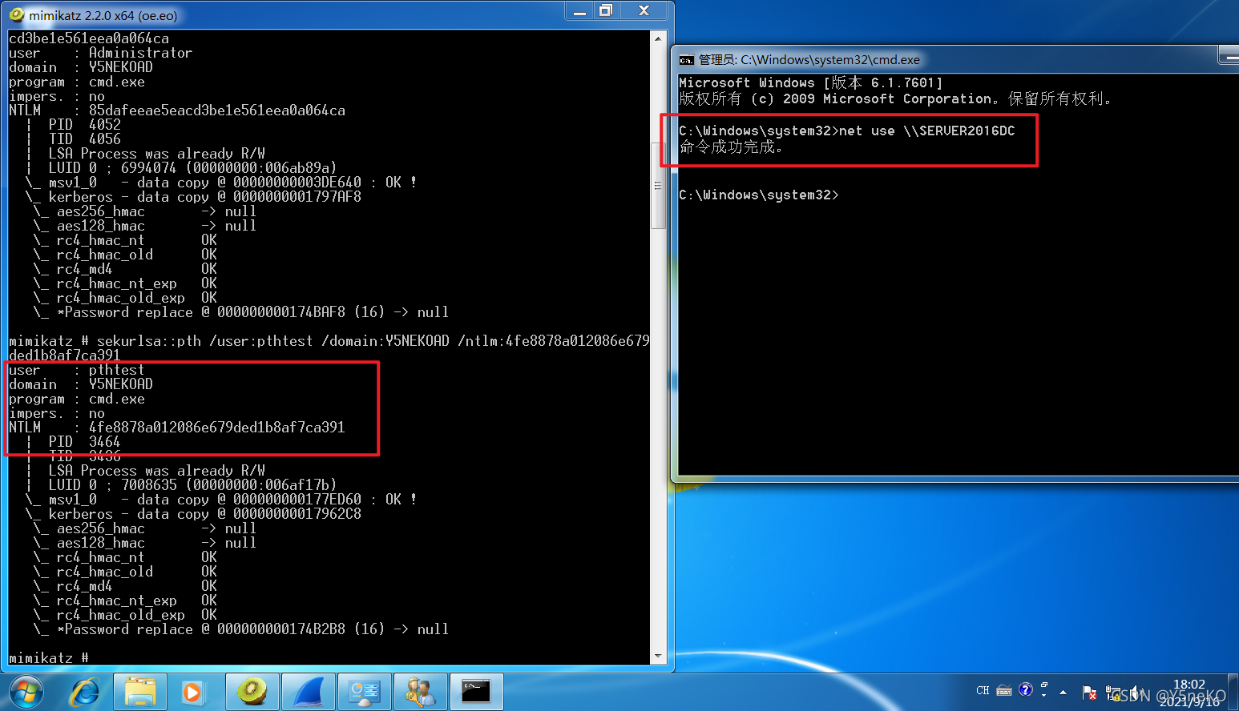Click mimikatz window title bar kiwi icon
Viewport: 1239px width, 711px height.
click(x=16, y=14)
